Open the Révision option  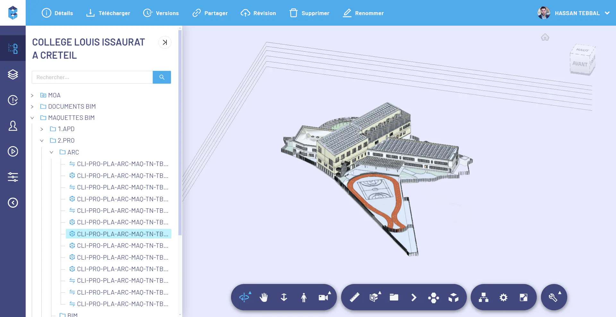tap(258, 13)
